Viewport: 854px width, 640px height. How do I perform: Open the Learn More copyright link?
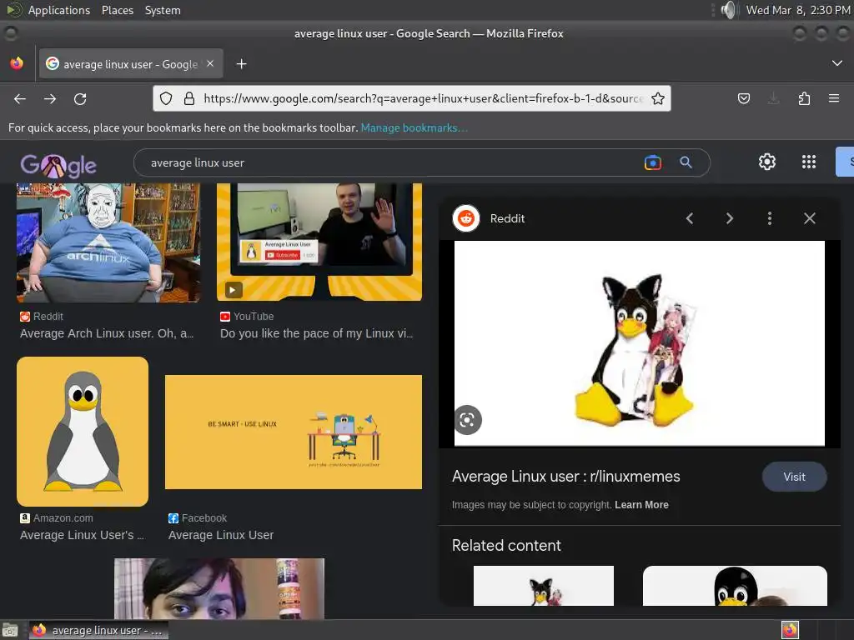641,504
